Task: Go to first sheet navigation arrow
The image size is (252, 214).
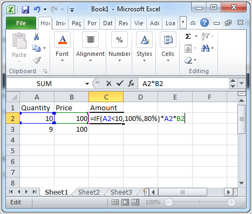Action: click(11, 192)
